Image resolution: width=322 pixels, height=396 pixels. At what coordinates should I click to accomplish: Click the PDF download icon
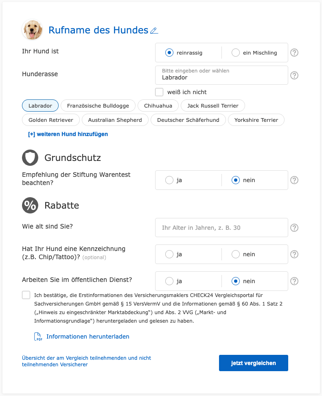[x=37, y=336]
